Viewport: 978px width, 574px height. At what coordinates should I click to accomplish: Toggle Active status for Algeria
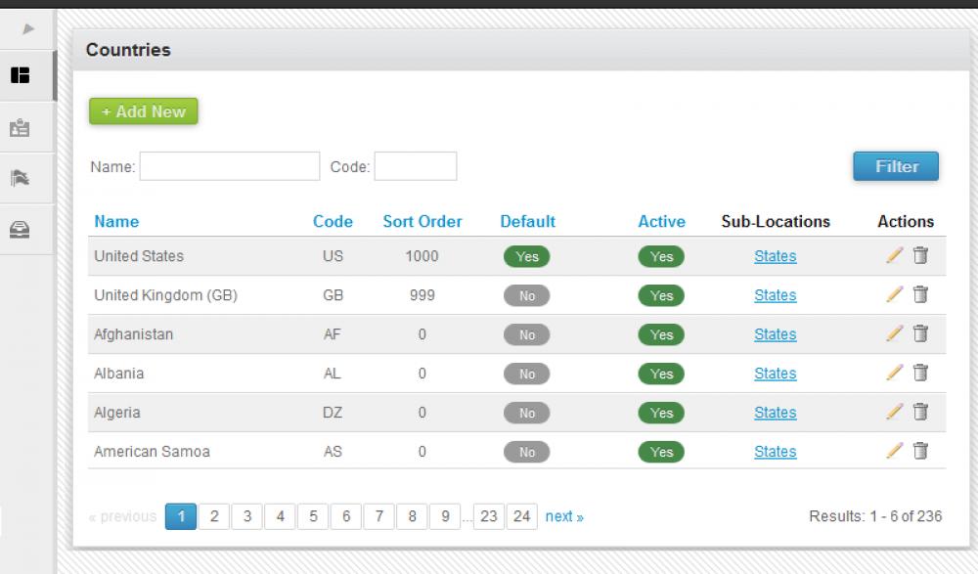tap(661, 413)
